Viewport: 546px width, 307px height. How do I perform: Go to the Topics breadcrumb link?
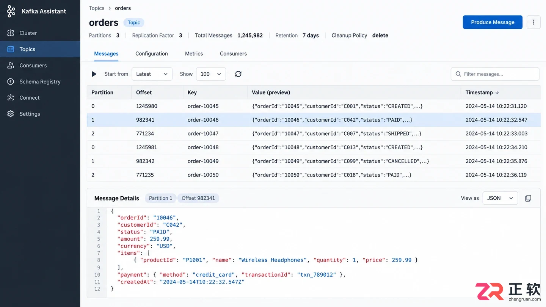(x=97, y=8)
